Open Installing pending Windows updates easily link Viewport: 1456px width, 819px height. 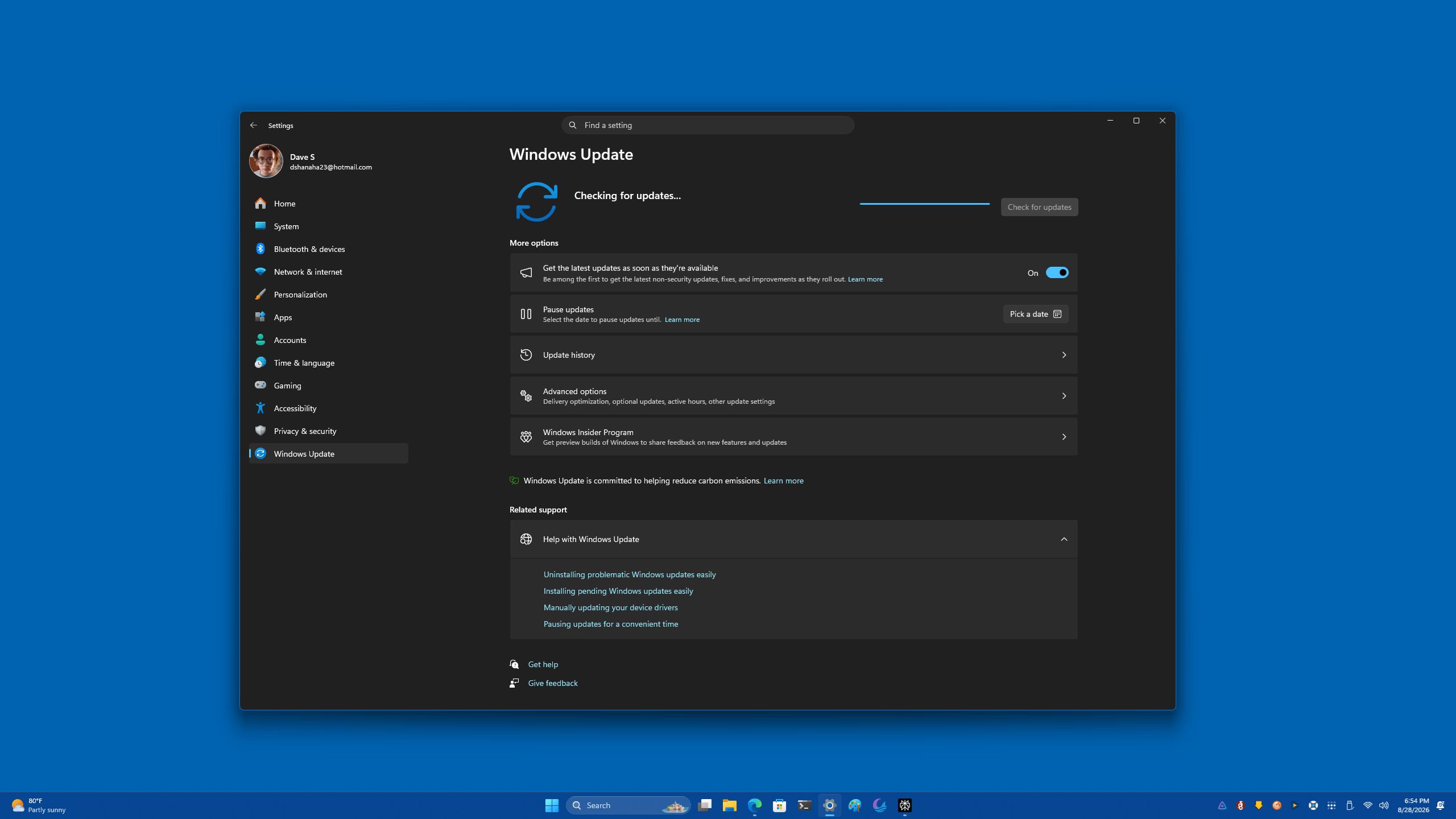[x=618, y=591]
